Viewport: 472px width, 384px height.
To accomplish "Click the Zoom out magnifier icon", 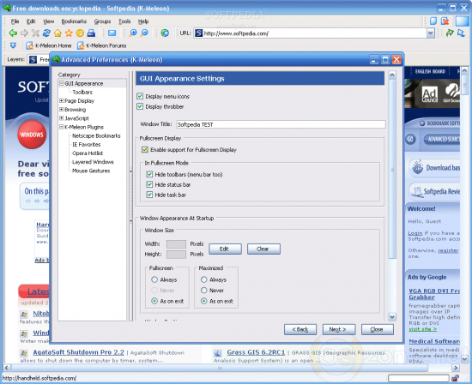I will point(144,33).
